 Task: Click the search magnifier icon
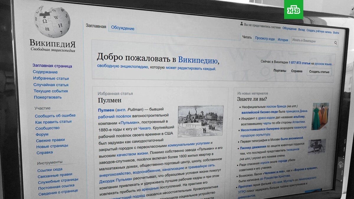[335, 43]
